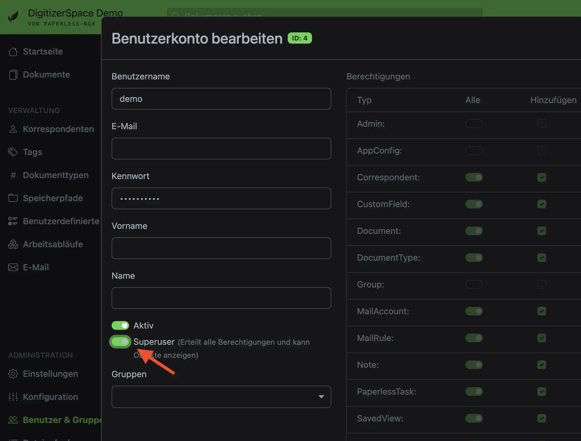This screenshot has height=441, width=581.
Task: Open the Gruppen dropdown
Action: (x=221, y=397)
